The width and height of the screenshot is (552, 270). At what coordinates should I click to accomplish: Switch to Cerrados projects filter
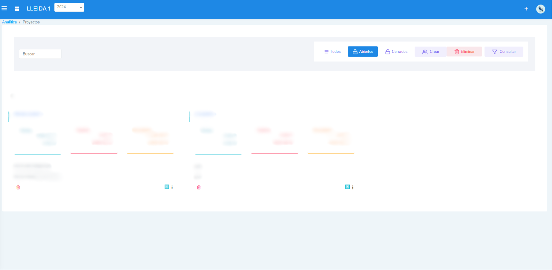(x=396, y=52)
